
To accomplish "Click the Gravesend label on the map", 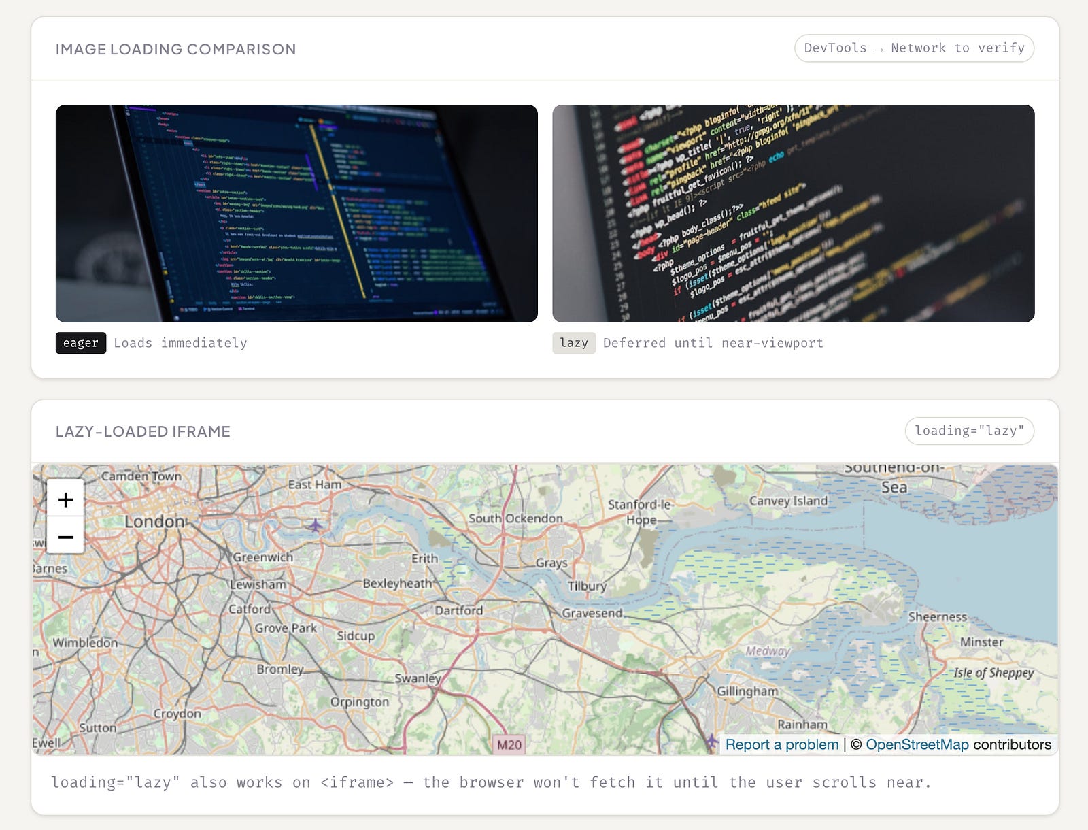I will point(592,613).
